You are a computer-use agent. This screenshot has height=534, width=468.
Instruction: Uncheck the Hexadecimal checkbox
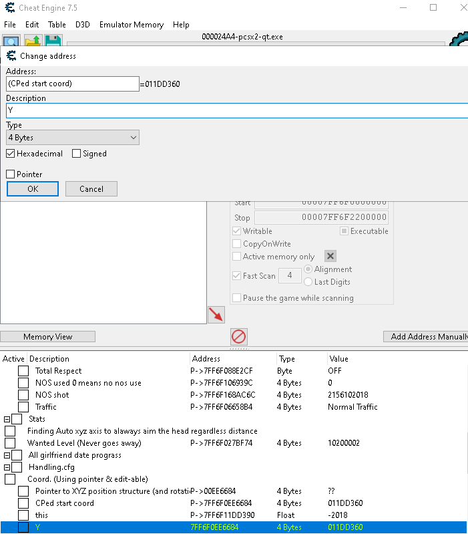pos(11,154)
